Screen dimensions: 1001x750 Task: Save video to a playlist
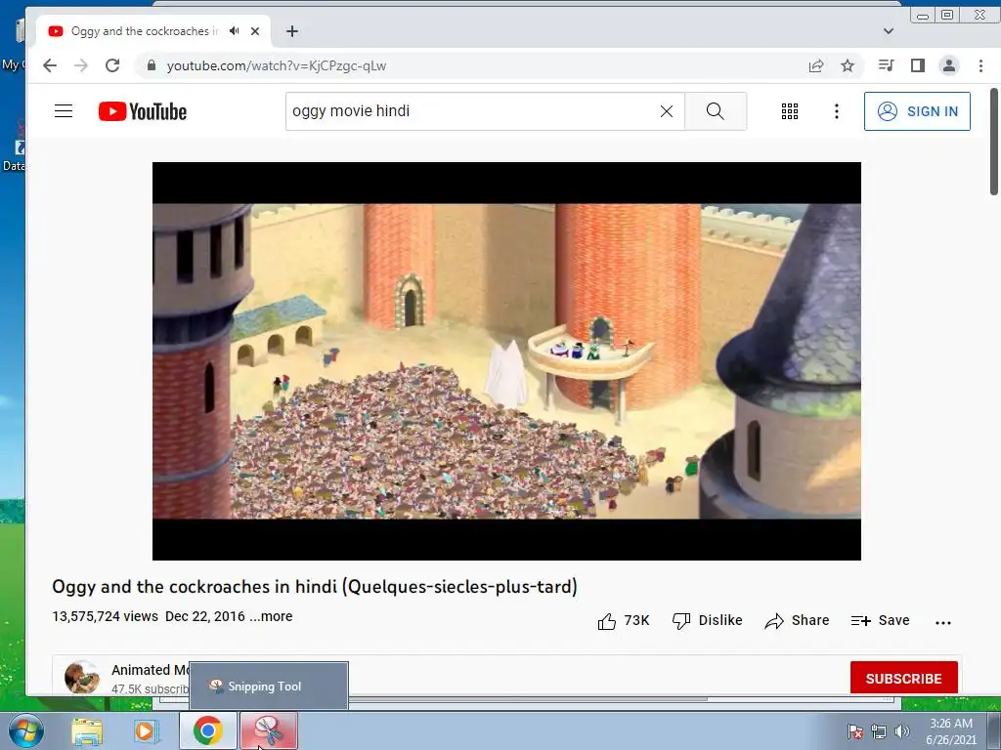click(x=881, y=620)
